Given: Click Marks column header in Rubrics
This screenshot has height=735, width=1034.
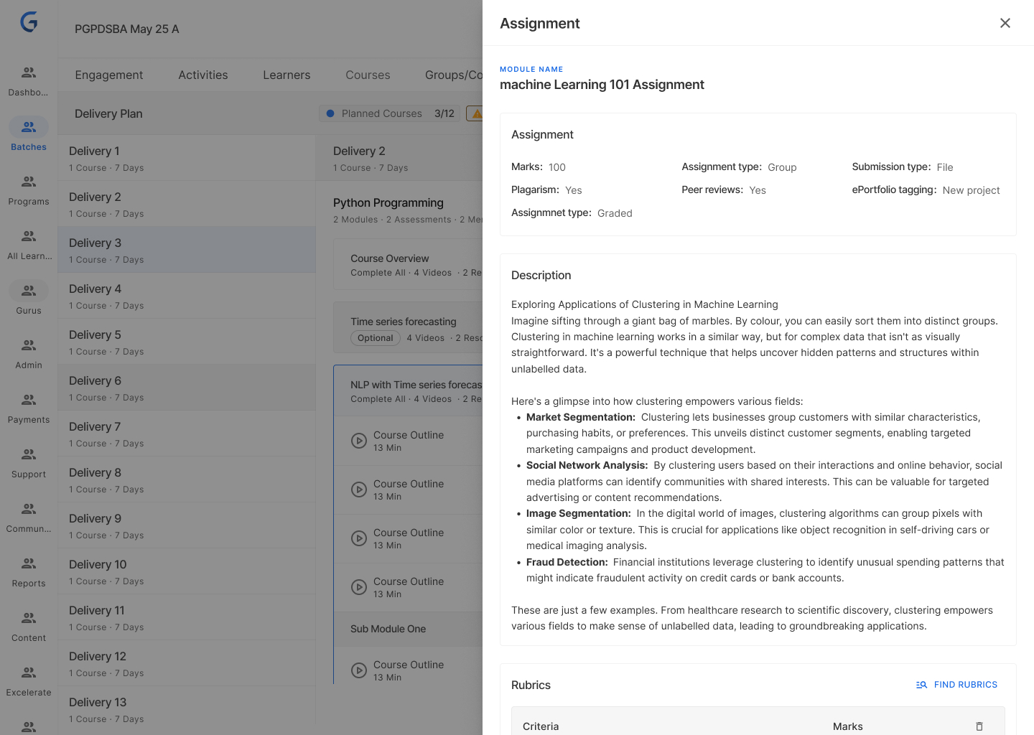Looking at the screenshot, I should (847, 726).
